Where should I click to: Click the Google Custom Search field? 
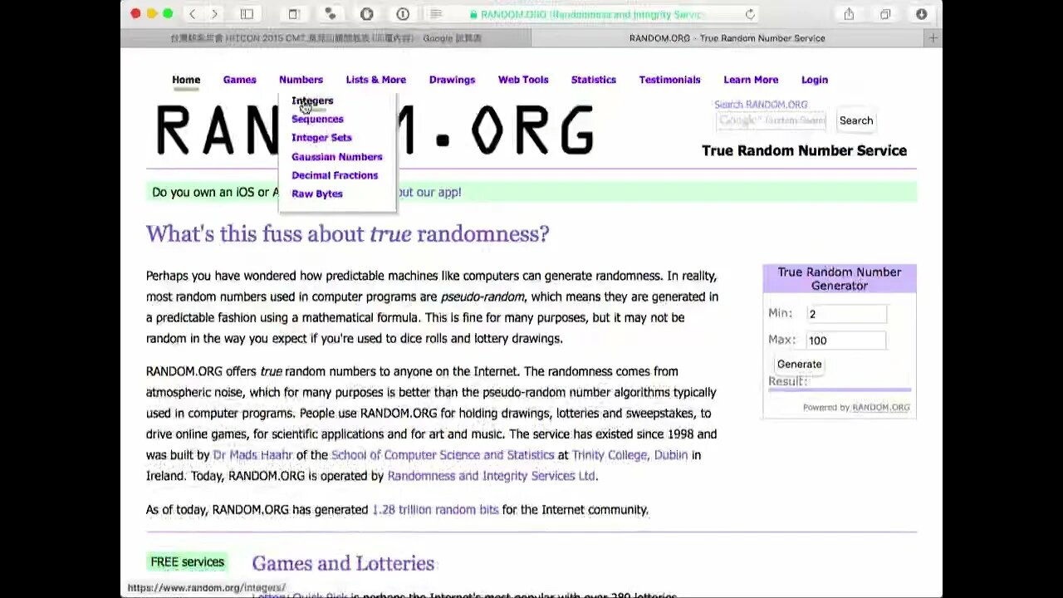(x=772, y=120)
